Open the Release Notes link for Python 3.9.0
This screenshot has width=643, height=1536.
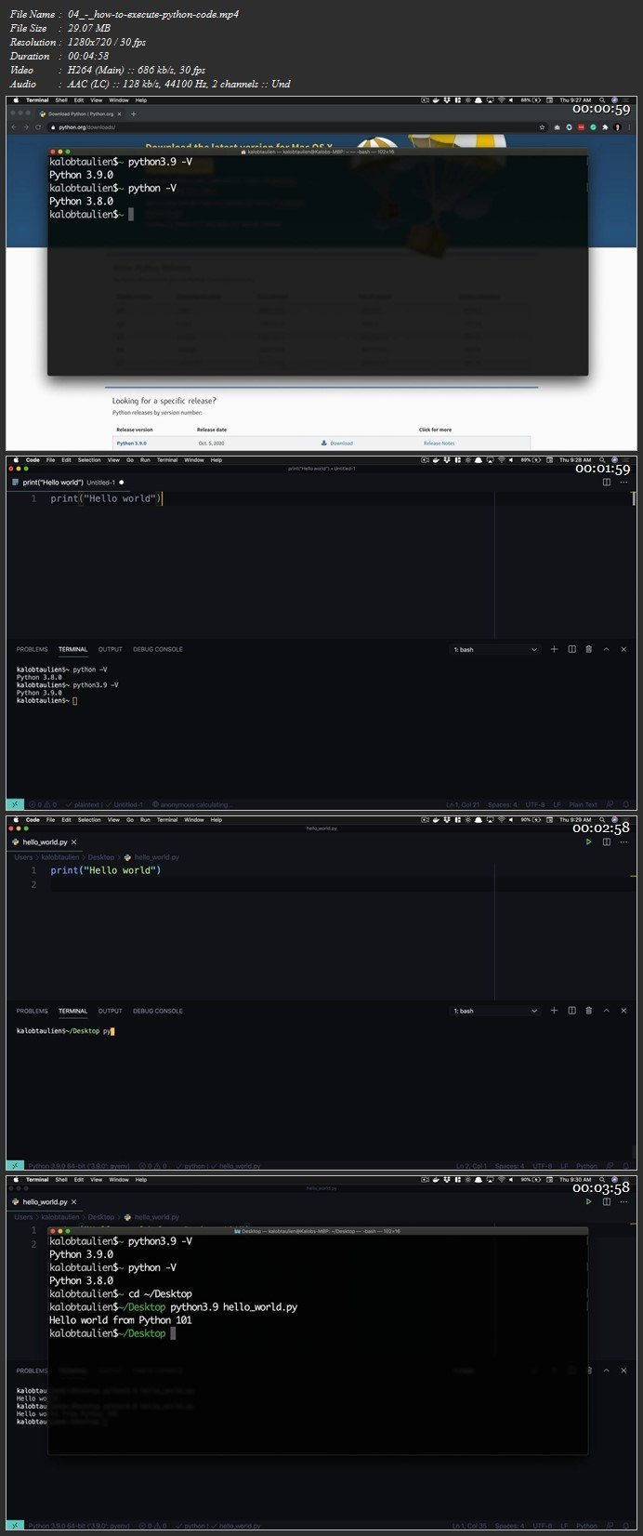pos(439,444)
